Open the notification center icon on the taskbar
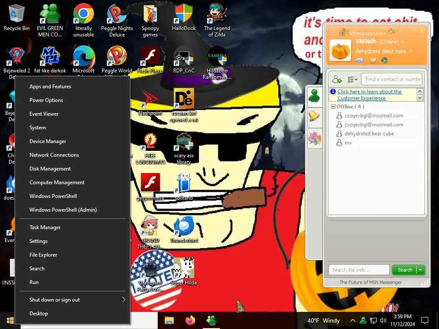Screen dimensions: 439x329 pos(425,320)
